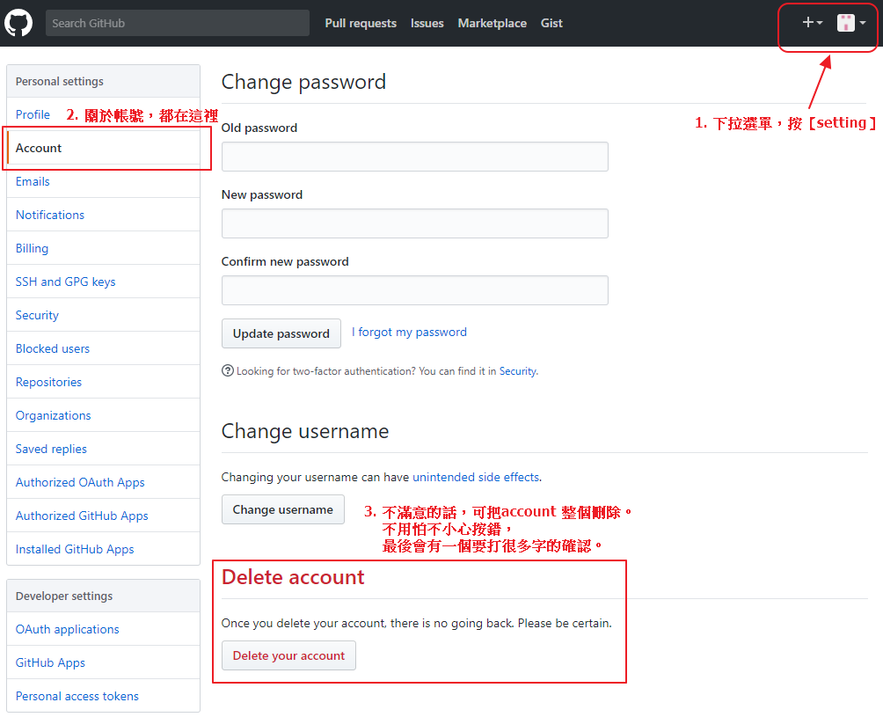The width and height of the screenshot is (883, 717).
Task: Expand the avatar account dropdown
Action: coord(863,23)
